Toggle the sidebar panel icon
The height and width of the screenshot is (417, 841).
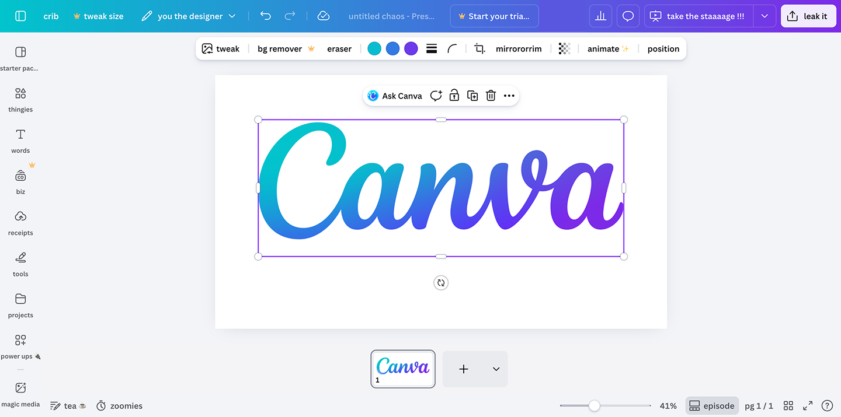point(20,16)
